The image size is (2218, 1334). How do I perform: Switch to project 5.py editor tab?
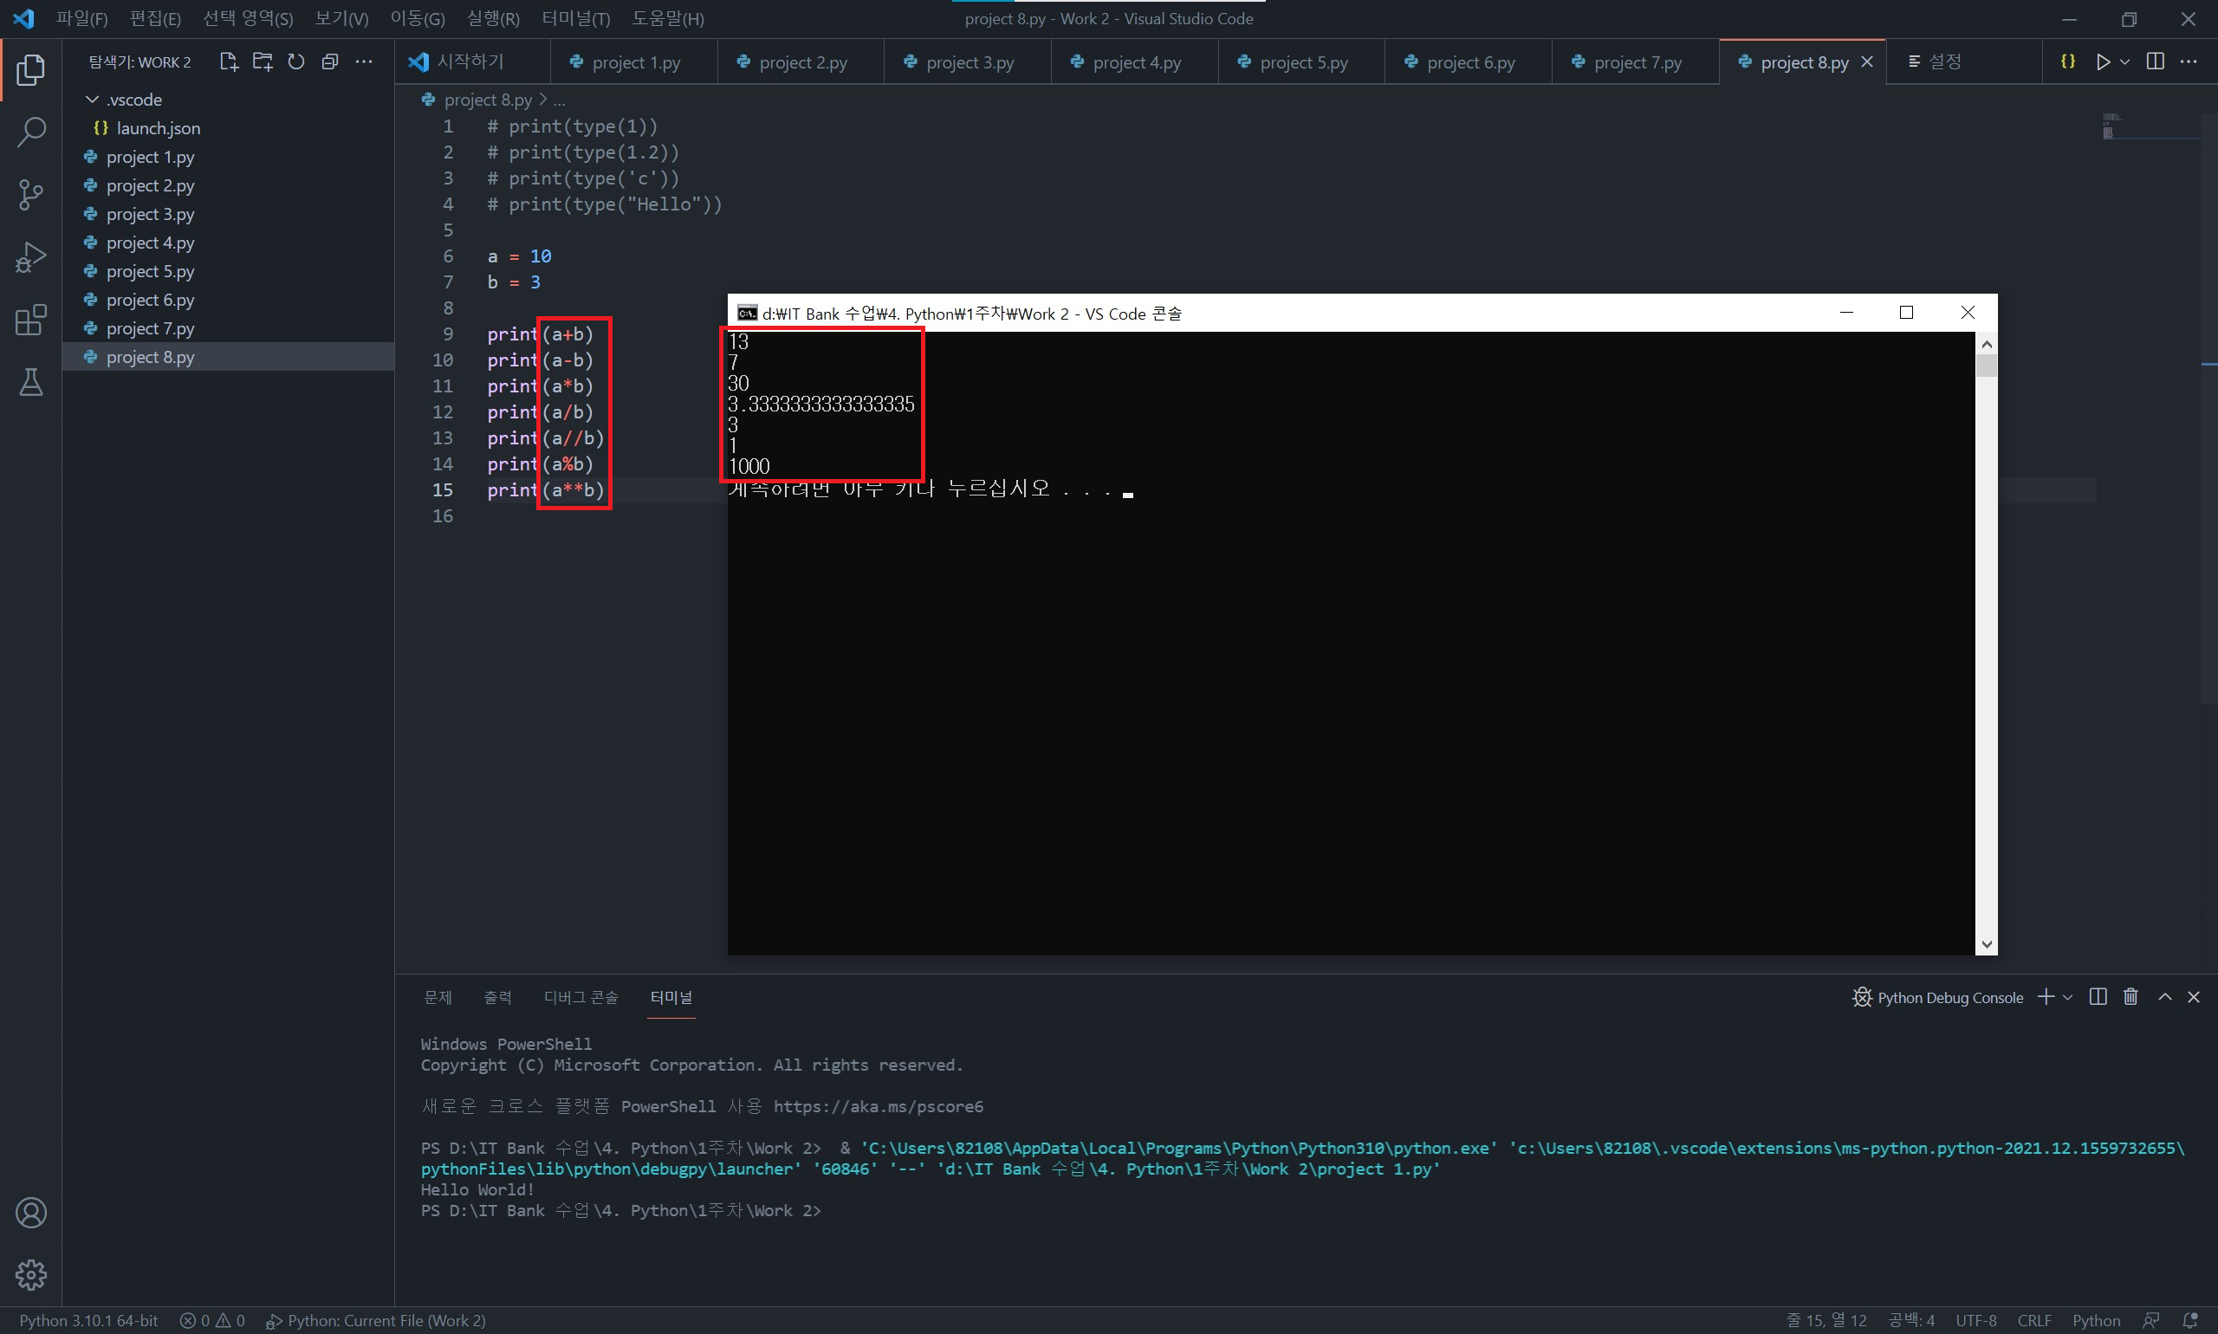[x=1303, y=63]
